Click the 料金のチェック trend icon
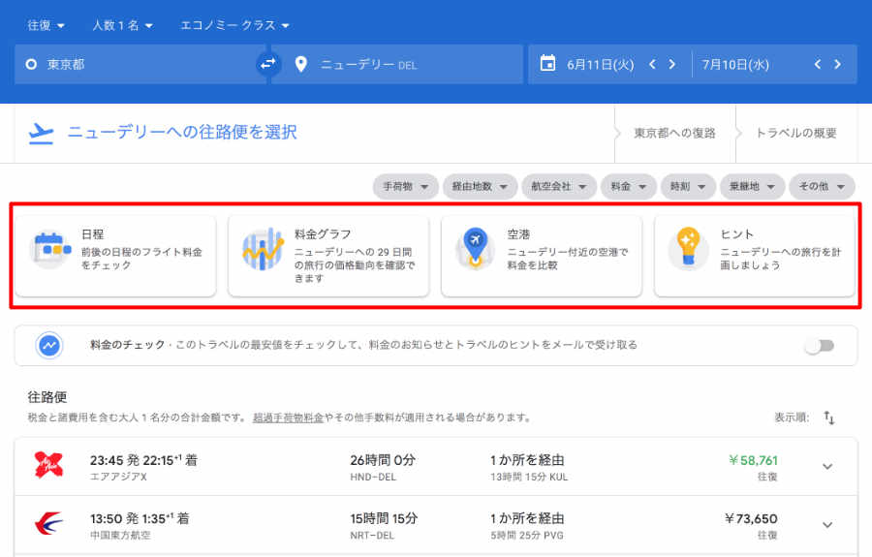Image resolution: width=872 pixels, height=557 pixels. [49, 345]
